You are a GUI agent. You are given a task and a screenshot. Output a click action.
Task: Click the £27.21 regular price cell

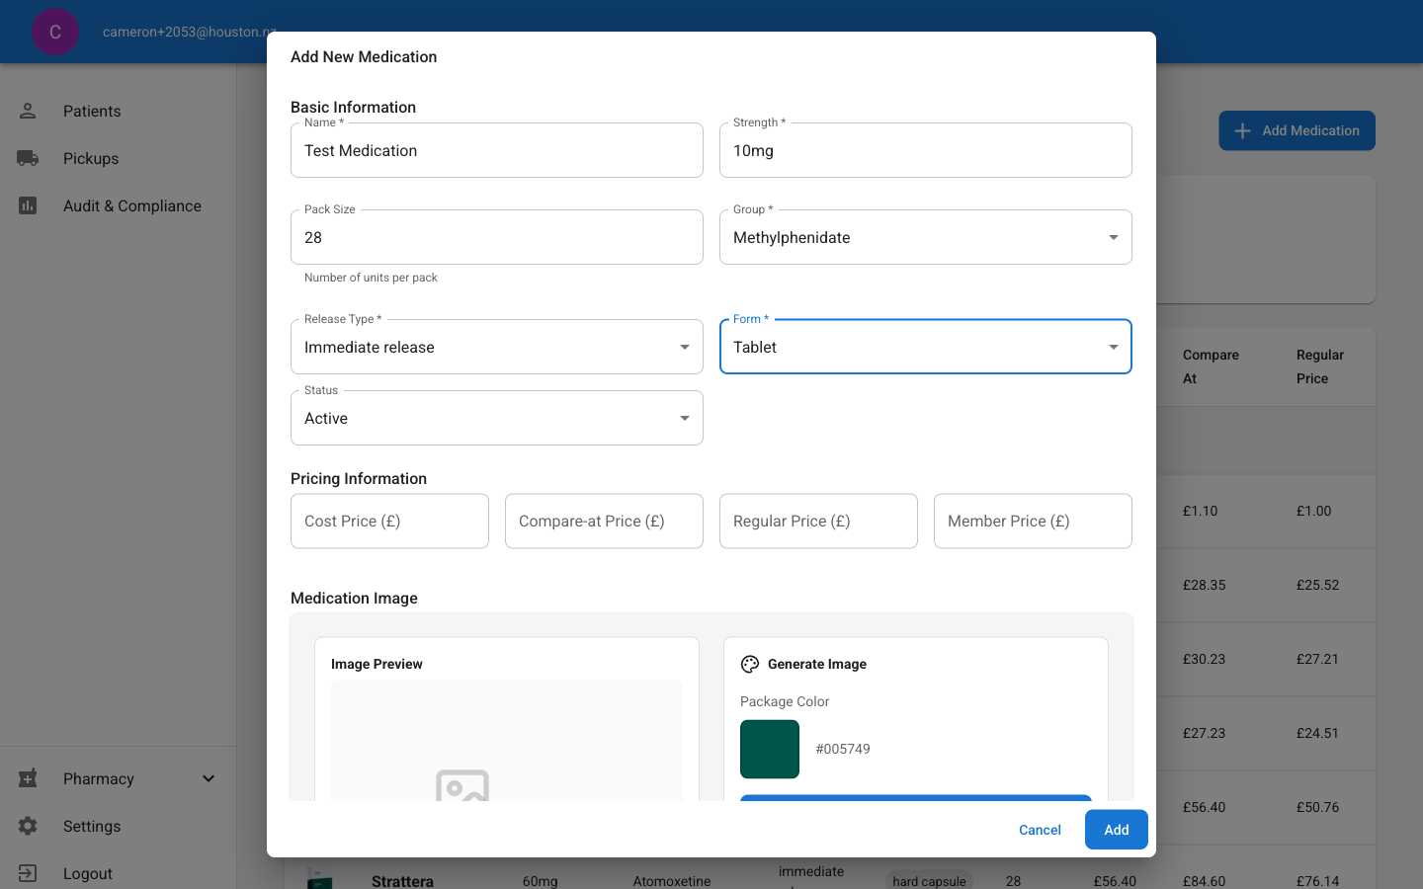(x=1317, y=659)
